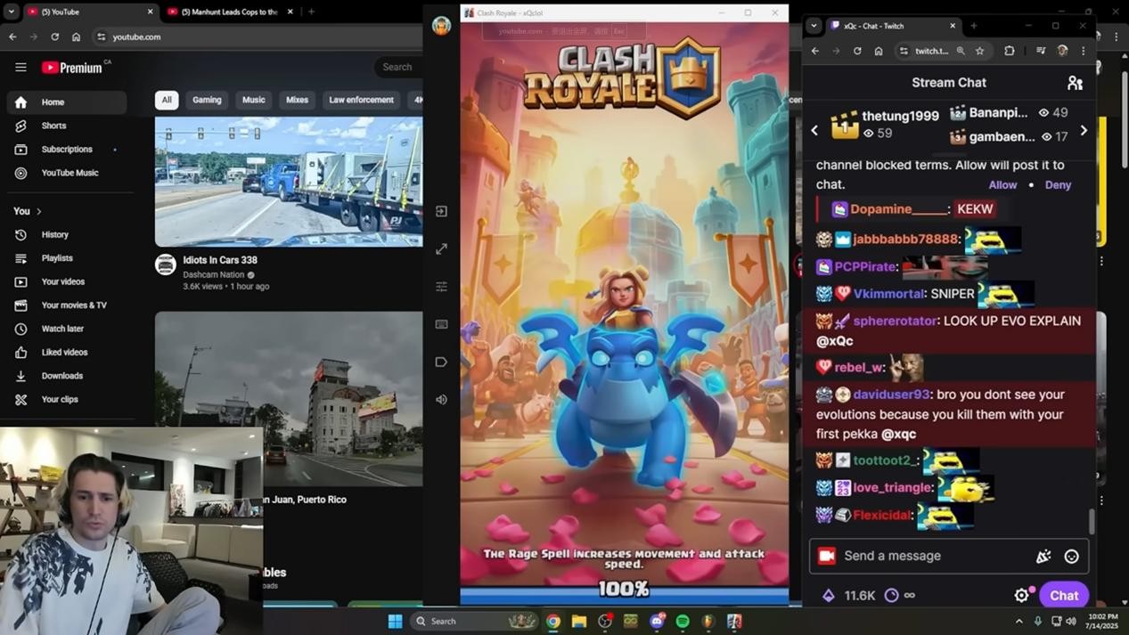Click the purple Chat send button
The width and height of the screenshot is (1129, 635).
[x=1063, y=596]
